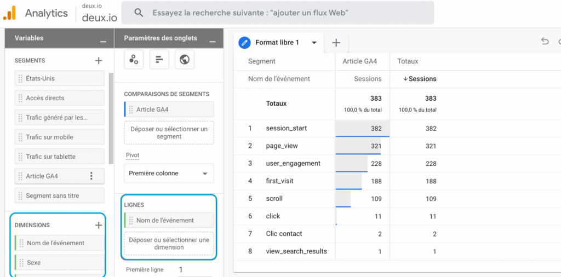
Task: Select the geo map visualization icon
Action: [185, 59]
